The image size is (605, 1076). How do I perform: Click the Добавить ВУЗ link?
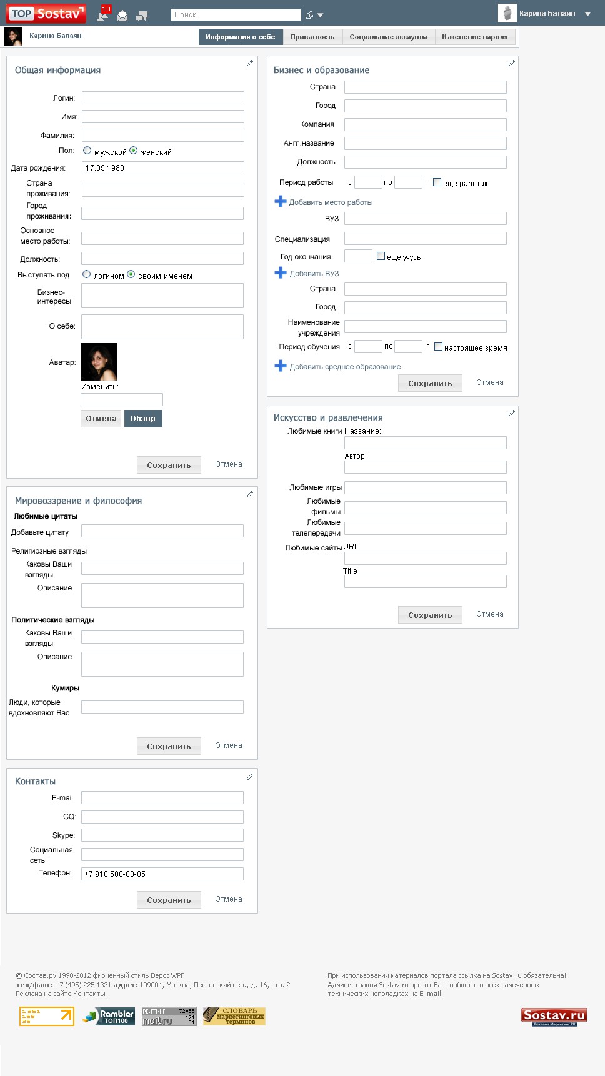coord(314,274)
